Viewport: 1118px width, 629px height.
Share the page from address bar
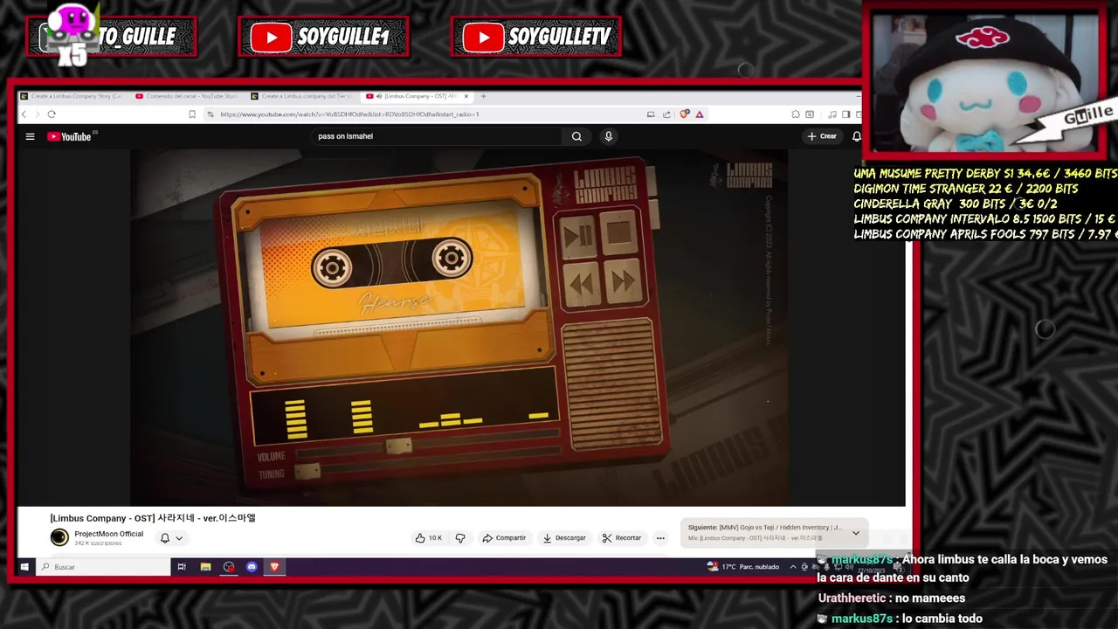click(x=666, y=114)
